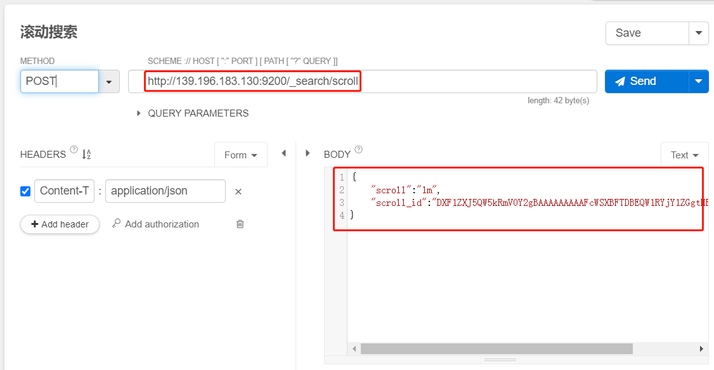Click the horizontal scrollbar thumb in body

[497, 349]
